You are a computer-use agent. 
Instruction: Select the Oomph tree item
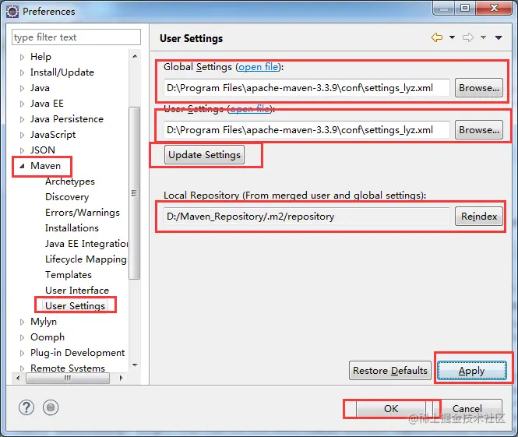tap(48, 337)
